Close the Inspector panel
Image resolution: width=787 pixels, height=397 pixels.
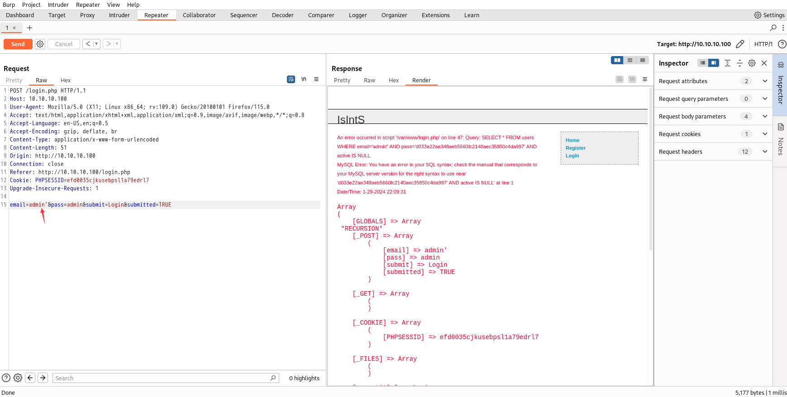pos(764,63)
